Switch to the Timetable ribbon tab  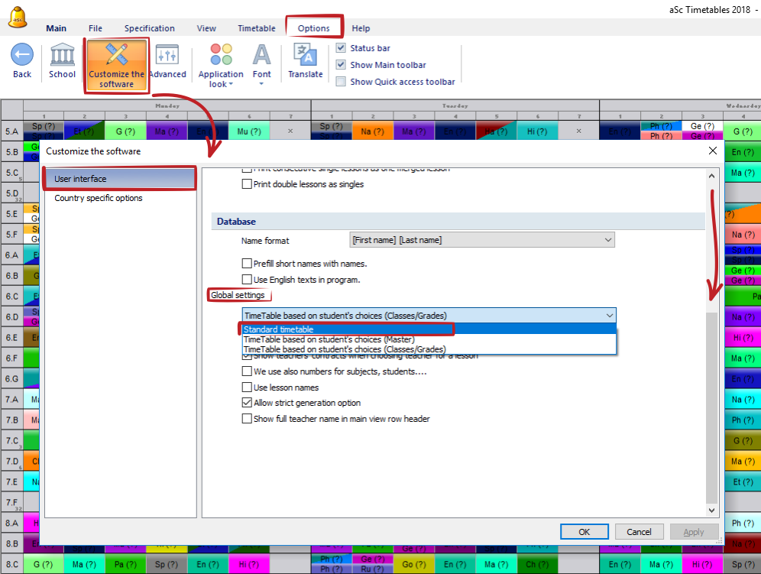pos(256,28)
